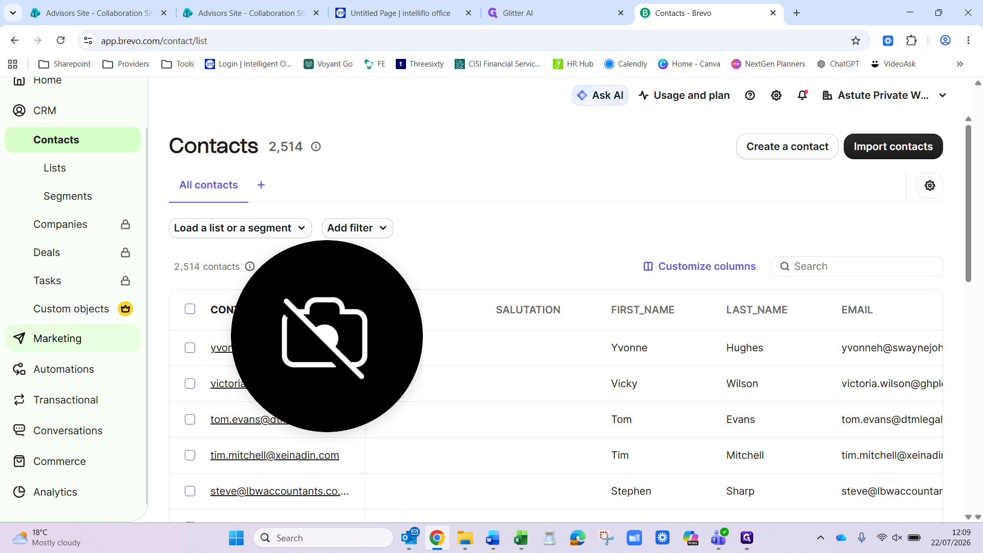The height and width of the screenshot is (553, 983).
Task: Open site information icon in address bar
Action: [88, 40]
